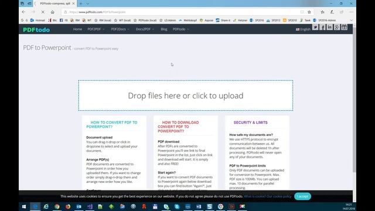
Task: Click the PDFtodo logo
Action: 36,30
